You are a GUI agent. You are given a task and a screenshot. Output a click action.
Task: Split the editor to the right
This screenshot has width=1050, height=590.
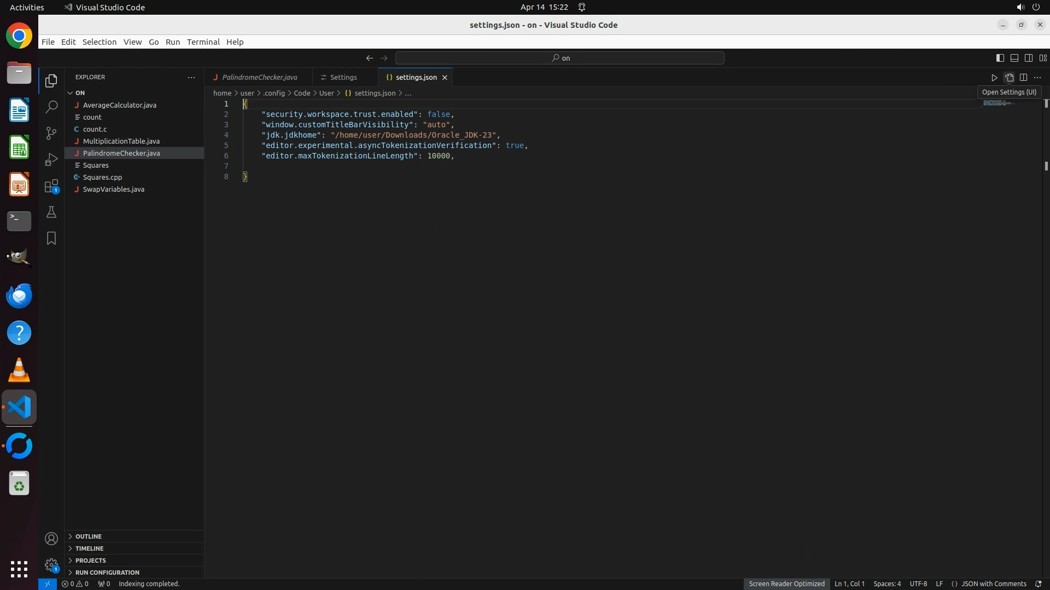pyautogui.click(x=1023, y=78)
